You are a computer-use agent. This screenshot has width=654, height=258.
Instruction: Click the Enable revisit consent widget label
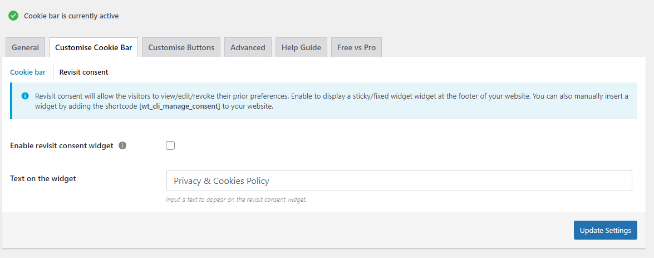tap(61, 145)
